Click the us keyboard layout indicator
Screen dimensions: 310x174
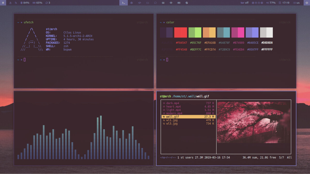296,3
